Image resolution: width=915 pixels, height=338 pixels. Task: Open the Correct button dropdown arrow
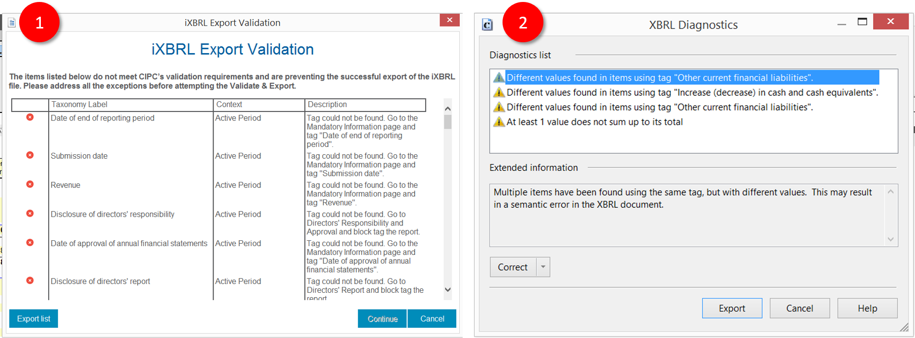pos(543,267)
